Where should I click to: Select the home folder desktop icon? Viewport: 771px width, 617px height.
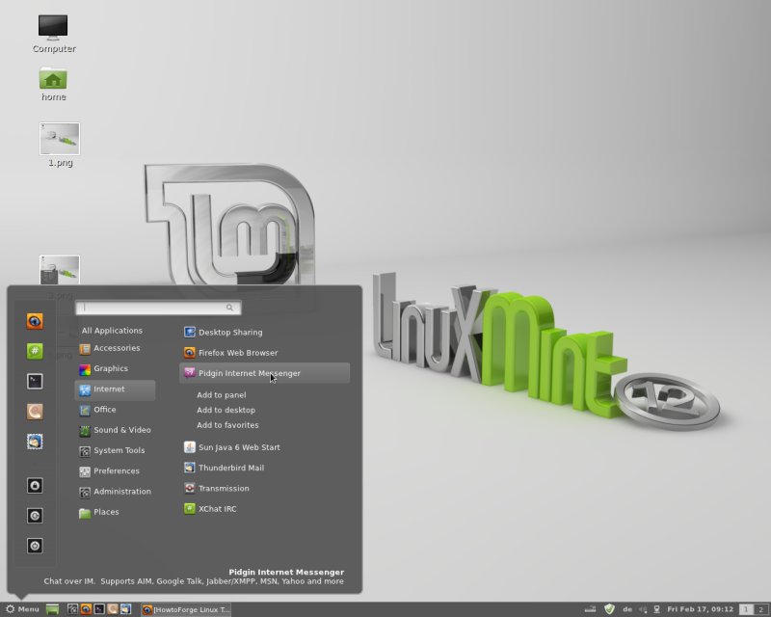(53, 84)
